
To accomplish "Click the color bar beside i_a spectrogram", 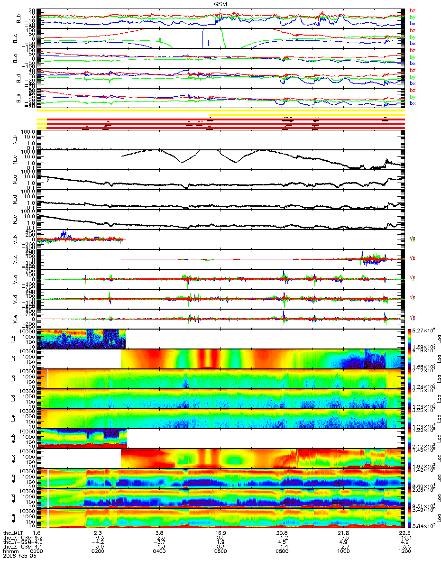I will pyautogui.click(x=410, y=379).
